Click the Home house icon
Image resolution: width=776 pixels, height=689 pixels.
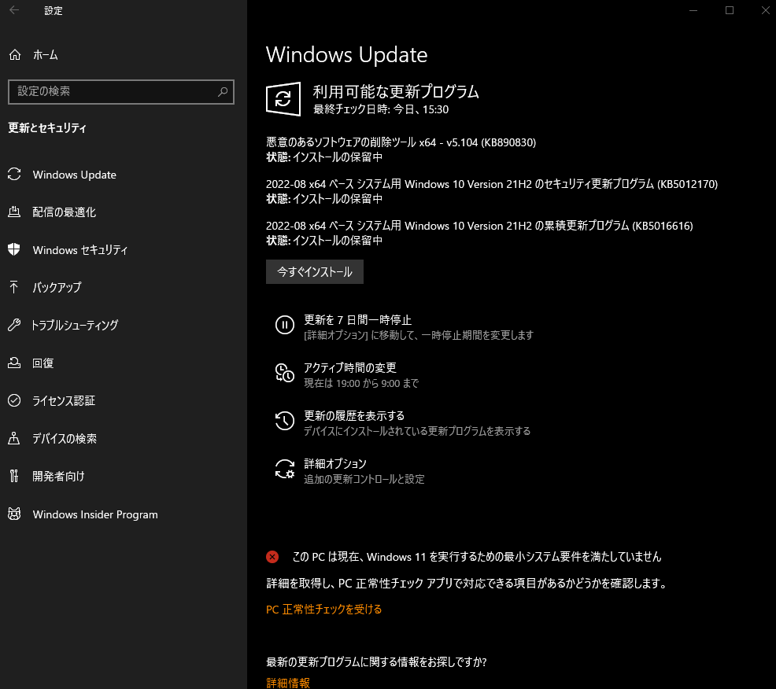[x=15, y=54]
